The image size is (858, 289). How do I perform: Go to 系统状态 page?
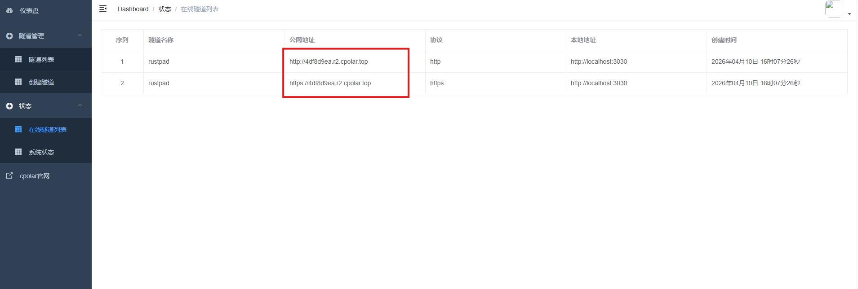pyautogui.click(x=41, y=152)
